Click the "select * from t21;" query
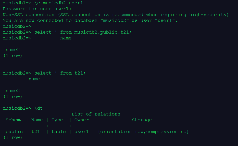Viewport: 238px width, 146px height. [x=60, y=73]
